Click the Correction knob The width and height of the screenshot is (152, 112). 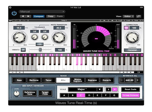[x=132, y=37]
